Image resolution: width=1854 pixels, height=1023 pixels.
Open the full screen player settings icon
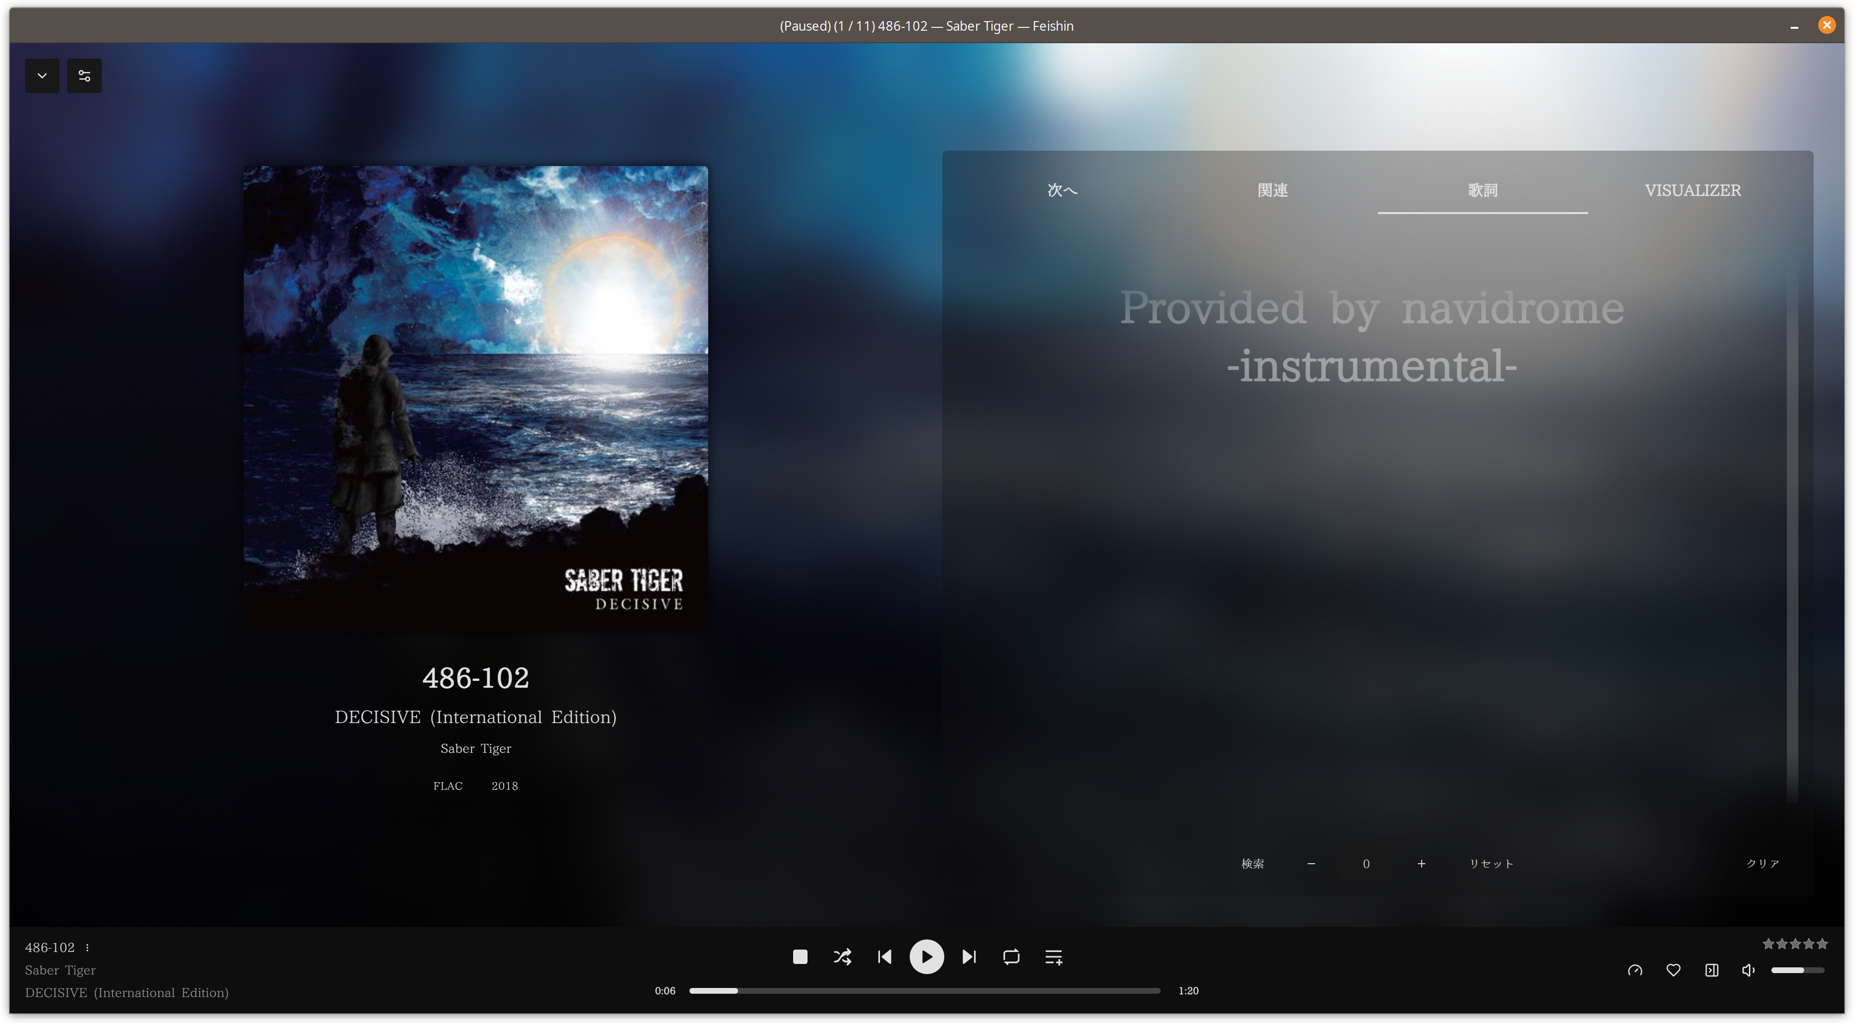pos(84,76)
